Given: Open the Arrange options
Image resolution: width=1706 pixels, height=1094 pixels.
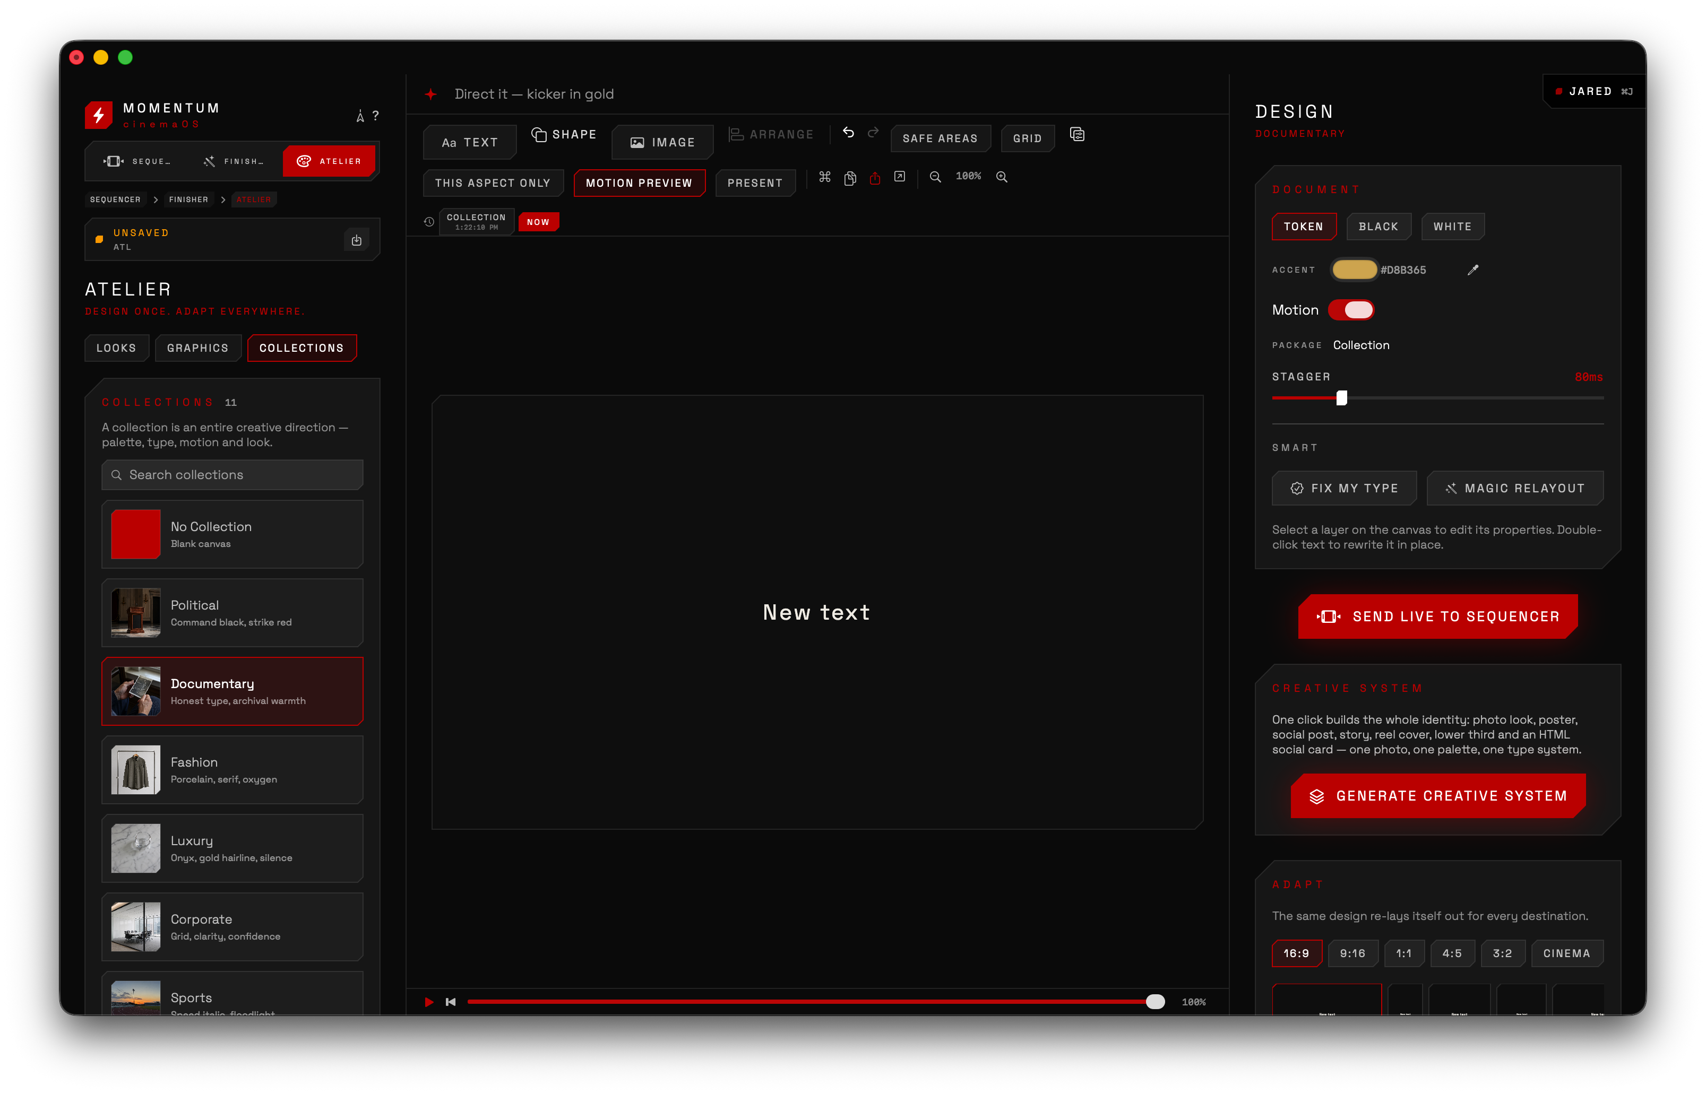Looking at the screenshot, I should 771,135.
